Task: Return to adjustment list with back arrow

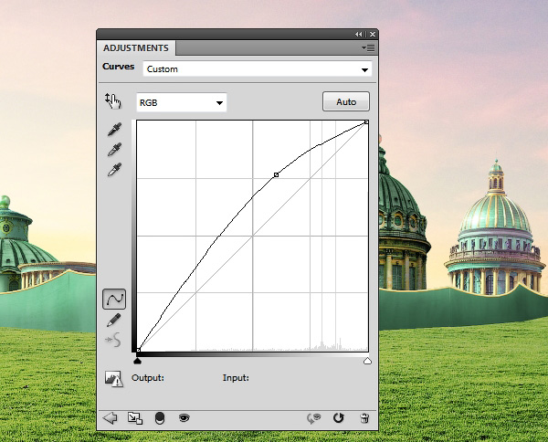Action: 111,418
